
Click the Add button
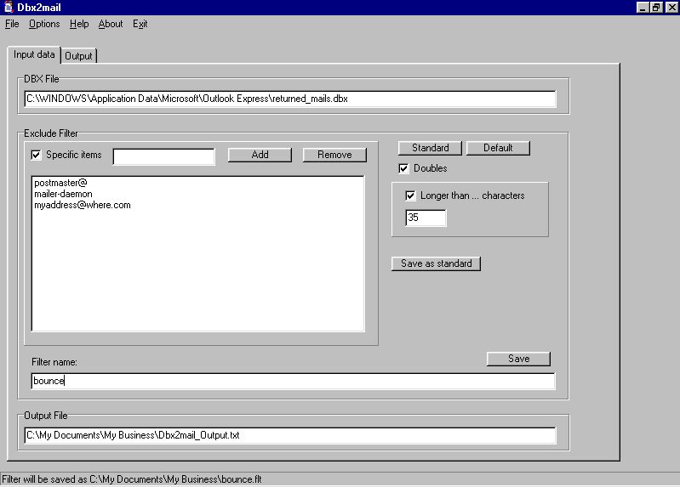coord(260,155)
